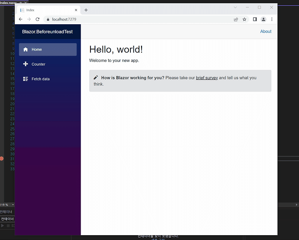Click the reload page button
This screenshot has height=240, width=299.
pyautogui.click(x=37, y=19)
